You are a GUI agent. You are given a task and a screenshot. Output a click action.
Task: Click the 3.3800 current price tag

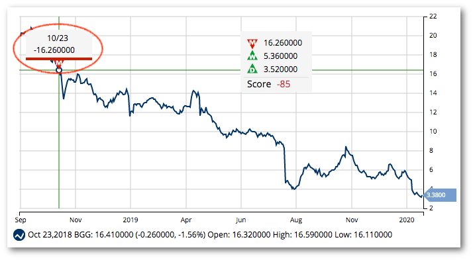pos(440,195)
